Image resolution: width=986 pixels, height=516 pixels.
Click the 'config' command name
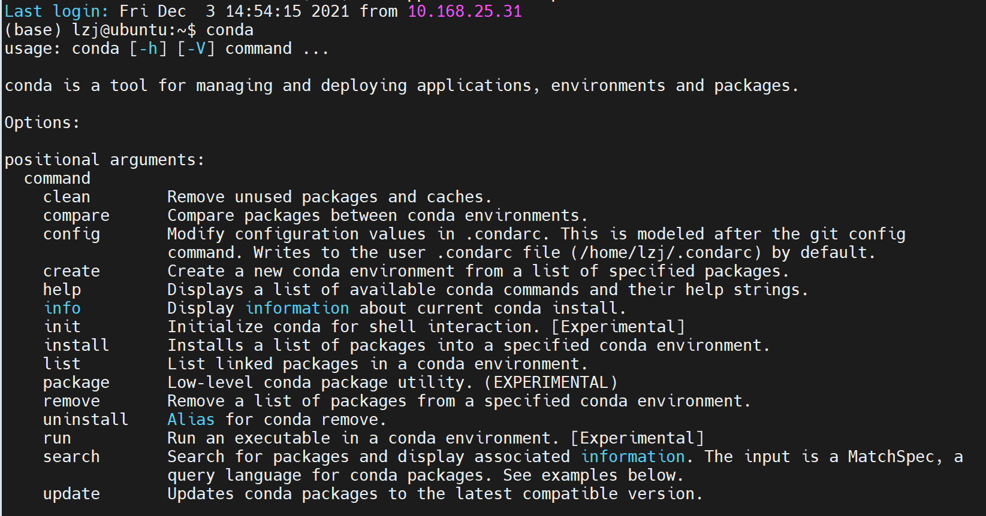[x=71, y=234]
